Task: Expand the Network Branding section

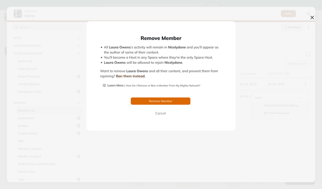Action: [46, 45]
